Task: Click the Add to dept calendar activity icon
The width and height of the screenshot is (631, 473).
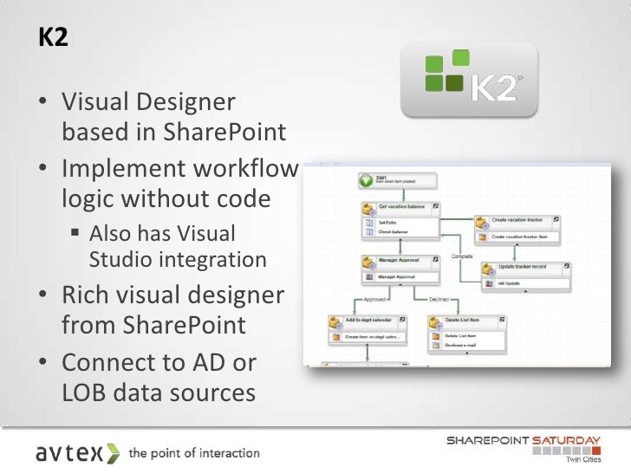Action: [x=335, y=322]
